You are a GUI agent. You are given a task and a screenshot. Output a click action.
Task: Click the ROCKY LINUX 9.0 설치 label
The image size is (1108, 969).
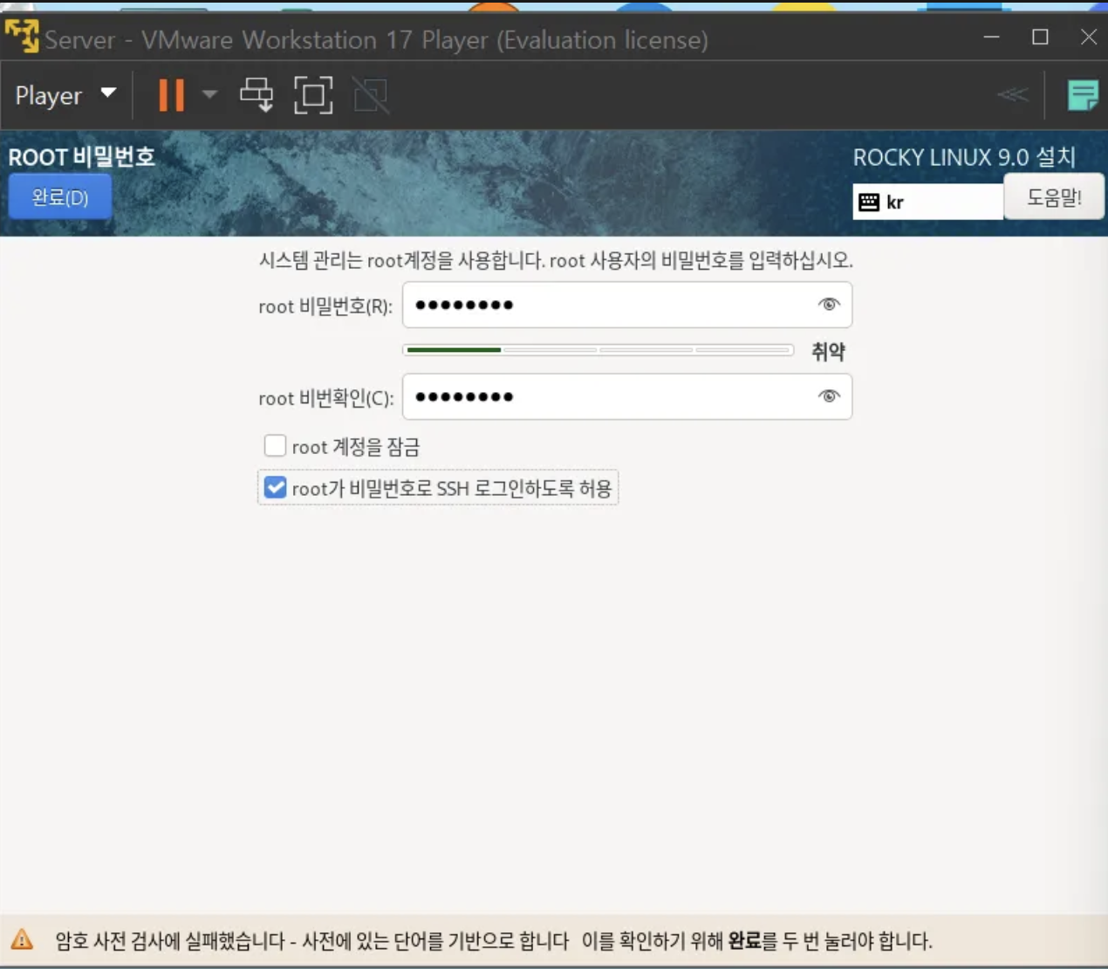pyautogui.click(x=964, y=157)
